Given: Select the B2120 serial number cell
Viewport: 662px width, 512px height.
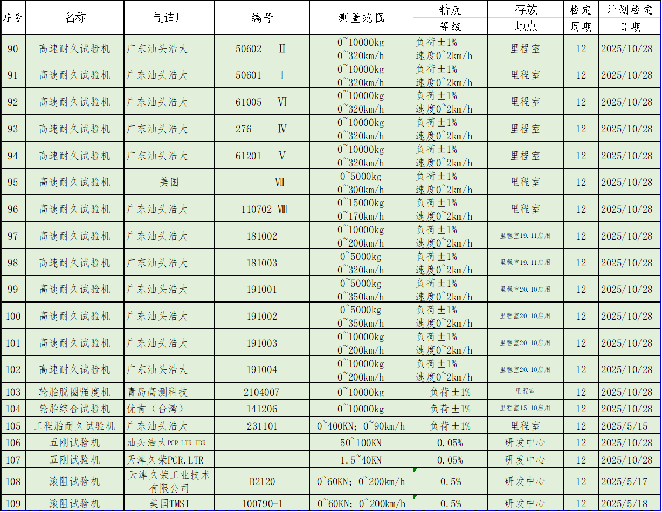Looking at the screenshot, I should pos(262,481).
